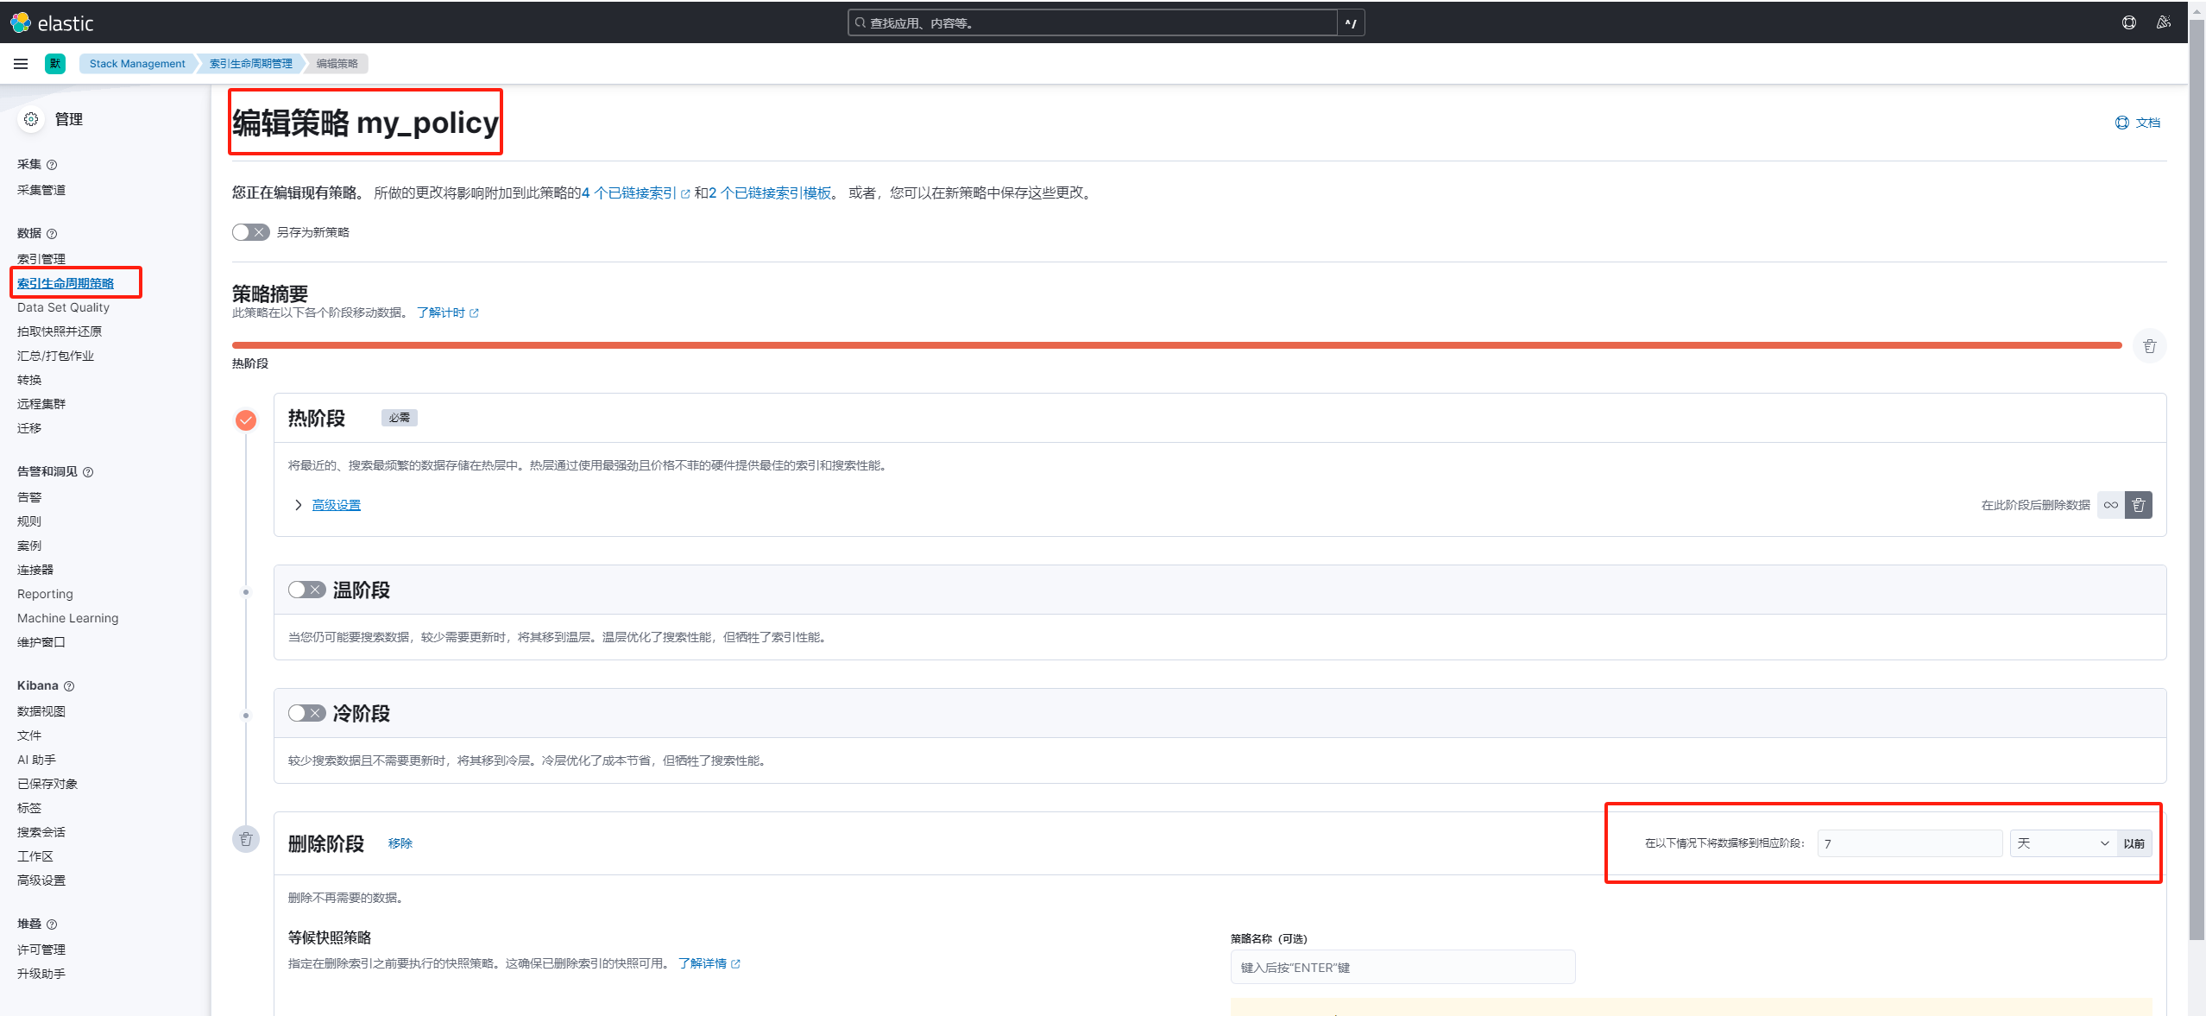The width and height of the screenshot is (2206, 1016).
Task: Open 高级设置 in Kibana sidebar section
Action: point(41,880)
